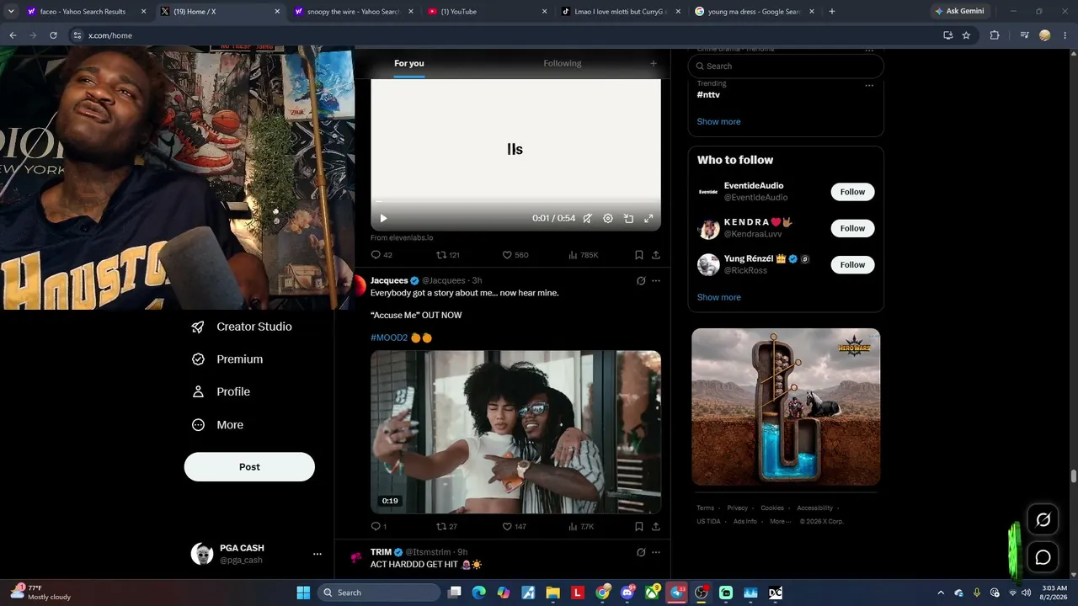This screenshot has height=606, width=1078.
Task: Open the tab search dropdown
Action: click(x=11, y=12)
